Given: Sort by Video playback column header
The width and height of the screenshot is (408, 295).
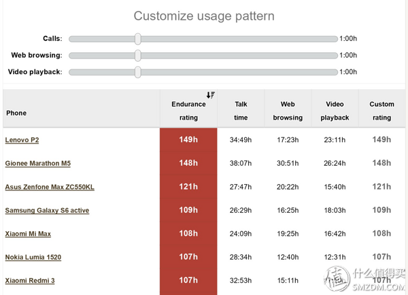Looking at the screenshot, I should (335, 111).
